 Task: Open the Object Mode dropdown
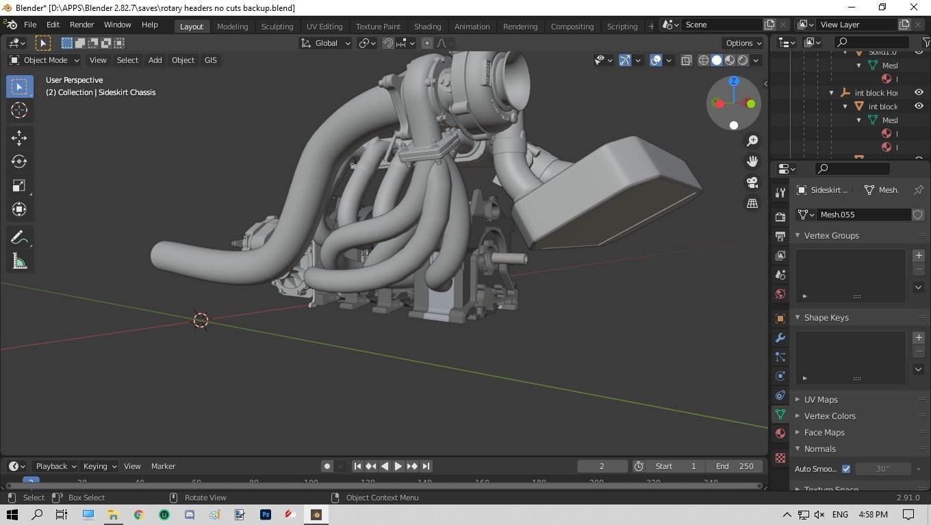(44, 60)
